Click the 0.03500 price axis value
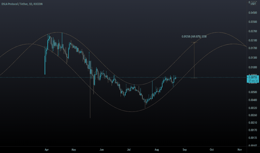Image resolution: width=260 pixels, height=153 pixels. click(253, 22)
